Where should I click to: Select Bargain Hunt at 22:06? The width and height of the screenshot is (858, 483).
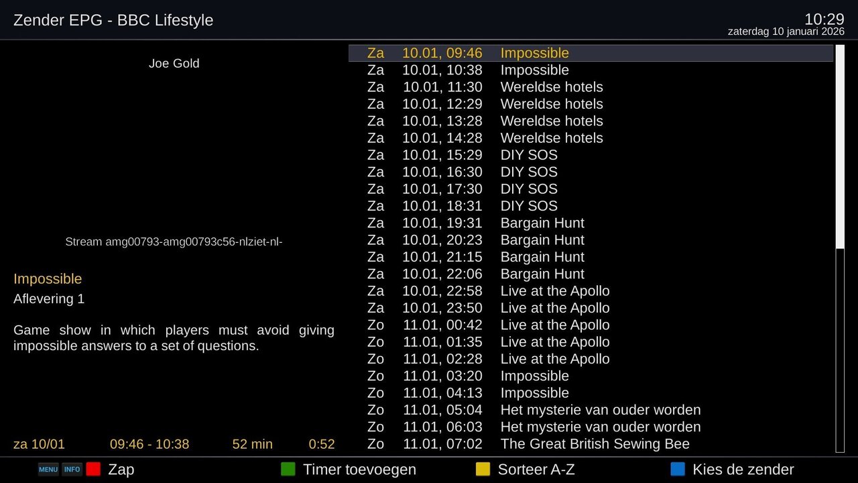(591, 274)
